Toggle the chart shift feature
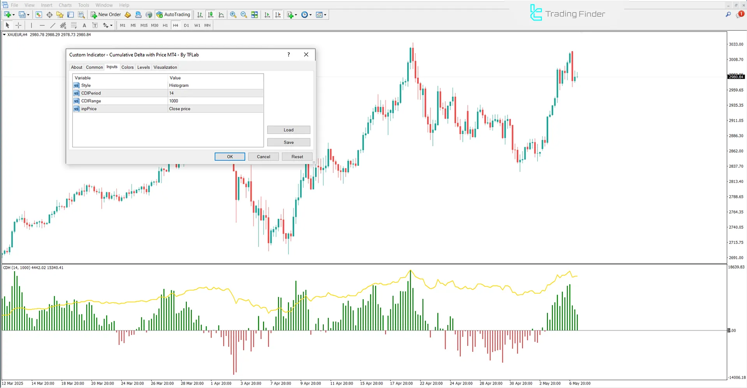This screenshot has height=388, width=747. tap(278, 14)
